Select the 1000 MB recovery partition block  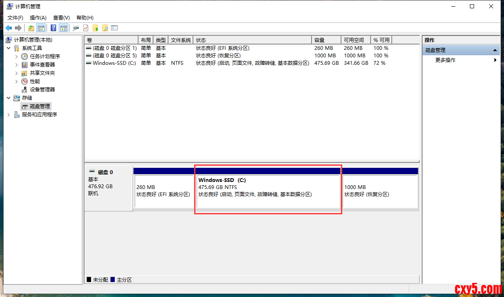click(x=380, y=191)
